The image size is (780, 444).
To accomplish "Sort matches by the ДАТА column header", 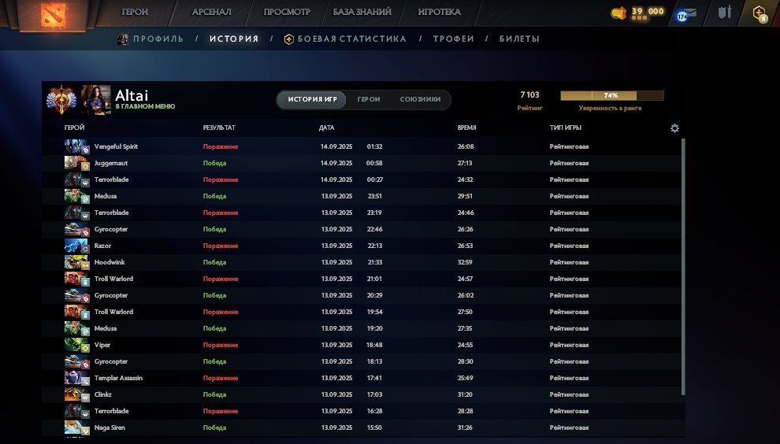I will click(327, 128).
